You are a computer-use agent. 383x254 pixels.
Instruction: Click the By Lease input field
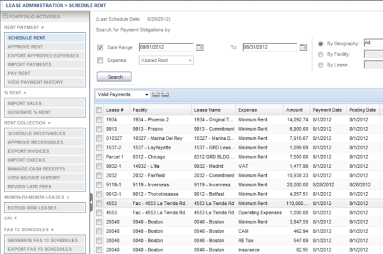coord(373,64)
